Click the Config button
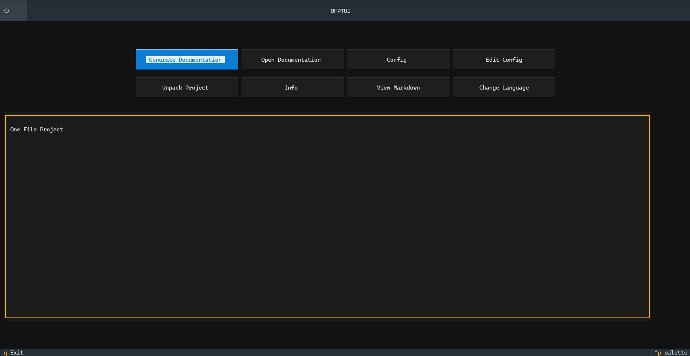Viewport: 690px width, 356px height. tap(396, 59)
